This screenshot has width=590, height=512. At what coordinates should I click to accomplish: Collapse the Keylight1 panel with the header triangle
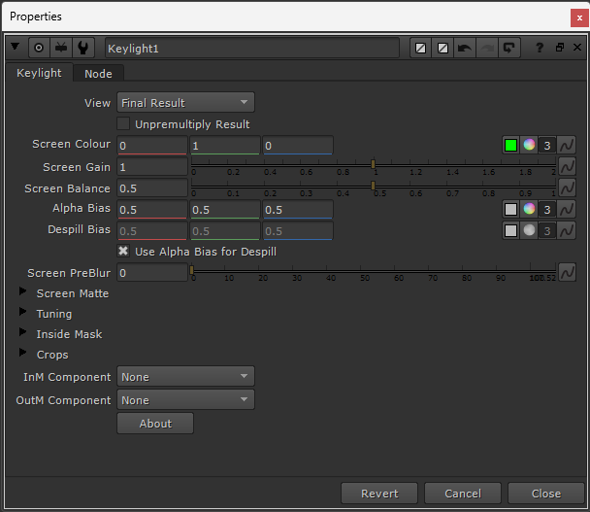tap(16, 47)
